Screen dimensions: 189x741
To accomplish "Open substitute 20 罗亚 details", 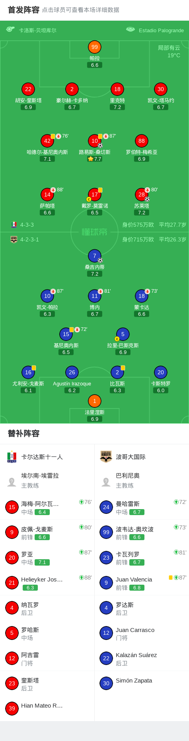I will (x=47, y=558).
